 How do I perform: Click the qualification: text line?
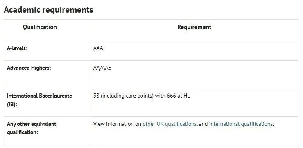point(23,132)
